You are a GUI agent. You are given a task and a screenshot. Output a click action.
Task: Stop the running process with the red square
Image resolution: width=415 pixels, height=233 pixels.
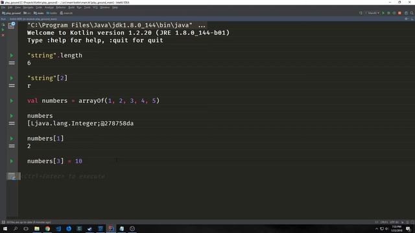[x=399, y=13]
